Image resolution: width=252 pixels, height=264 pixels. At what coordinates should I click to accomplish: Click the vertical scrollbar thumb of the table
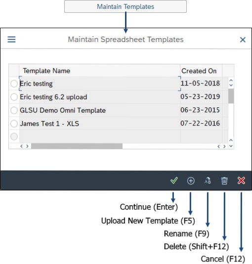click(x=231, y=96)
